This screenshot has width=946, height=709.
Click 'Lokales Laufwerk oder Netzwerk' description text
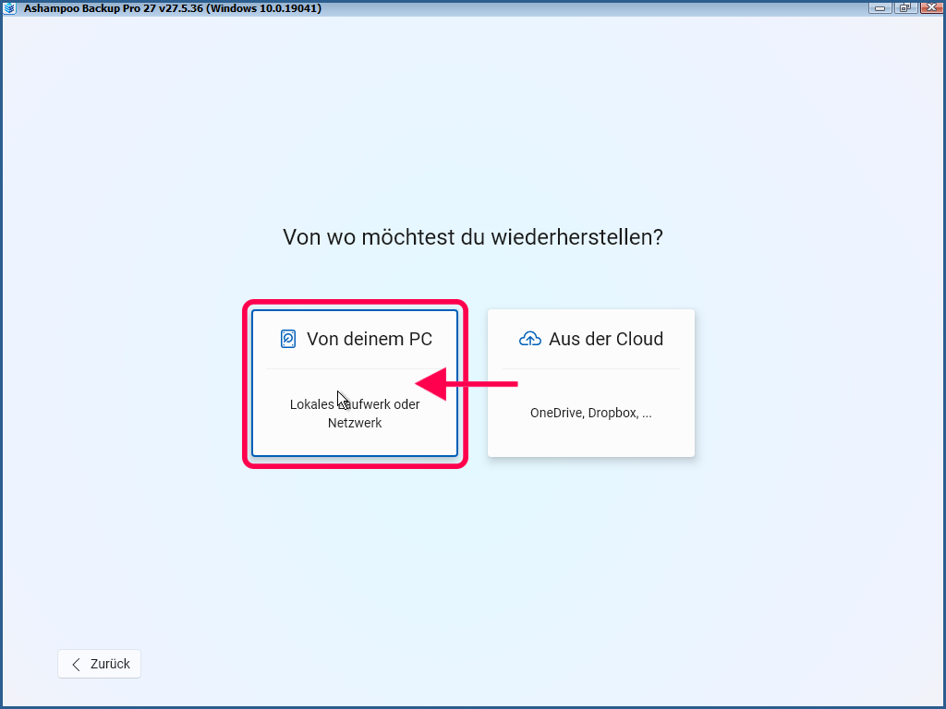[355, 414]
